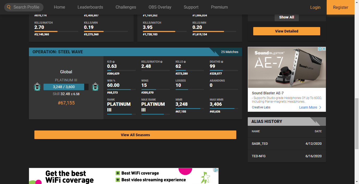359x184 pixels.
Task: Click the ad info icon on Sound Blaster ad
Action: tap(320, 49)
